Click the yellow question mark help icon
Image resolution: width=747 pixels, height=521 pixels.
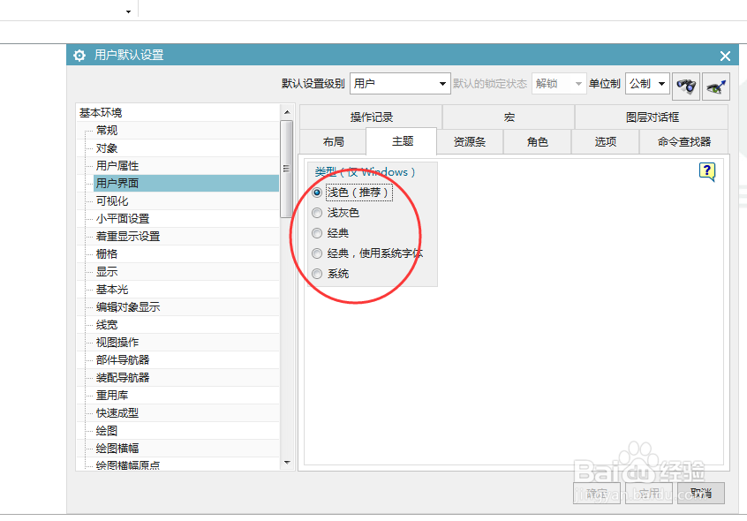point(707,171)
